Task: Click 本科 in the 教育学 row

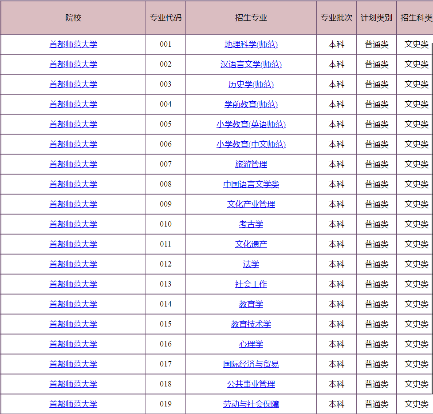Action: pos(336,304)
